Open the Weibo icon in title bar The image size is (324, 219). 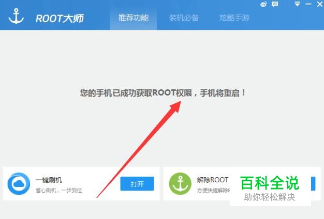[x=263, y=4]
